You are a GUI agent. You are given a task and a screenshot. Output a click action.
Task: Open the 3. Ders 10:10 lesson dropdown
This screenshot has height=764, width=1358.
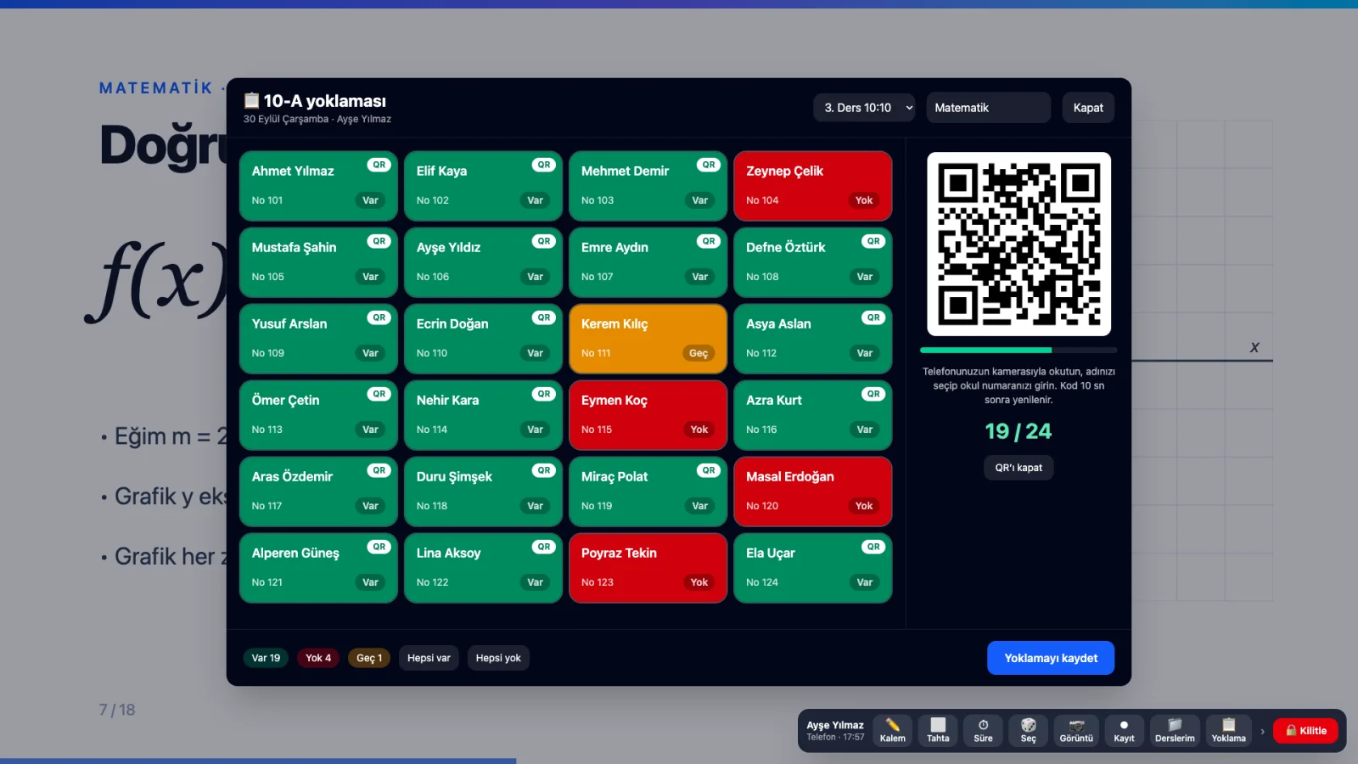point(864,108)
